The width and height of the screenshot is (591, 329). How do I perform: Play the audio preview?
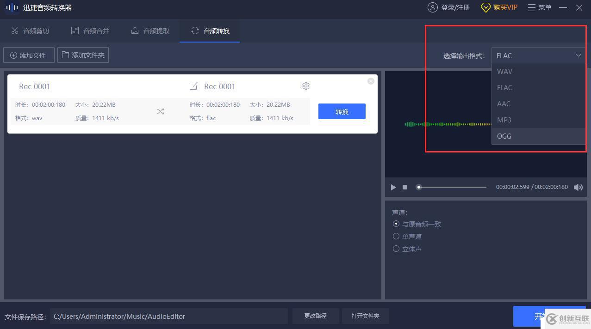(x=393, y=187)
